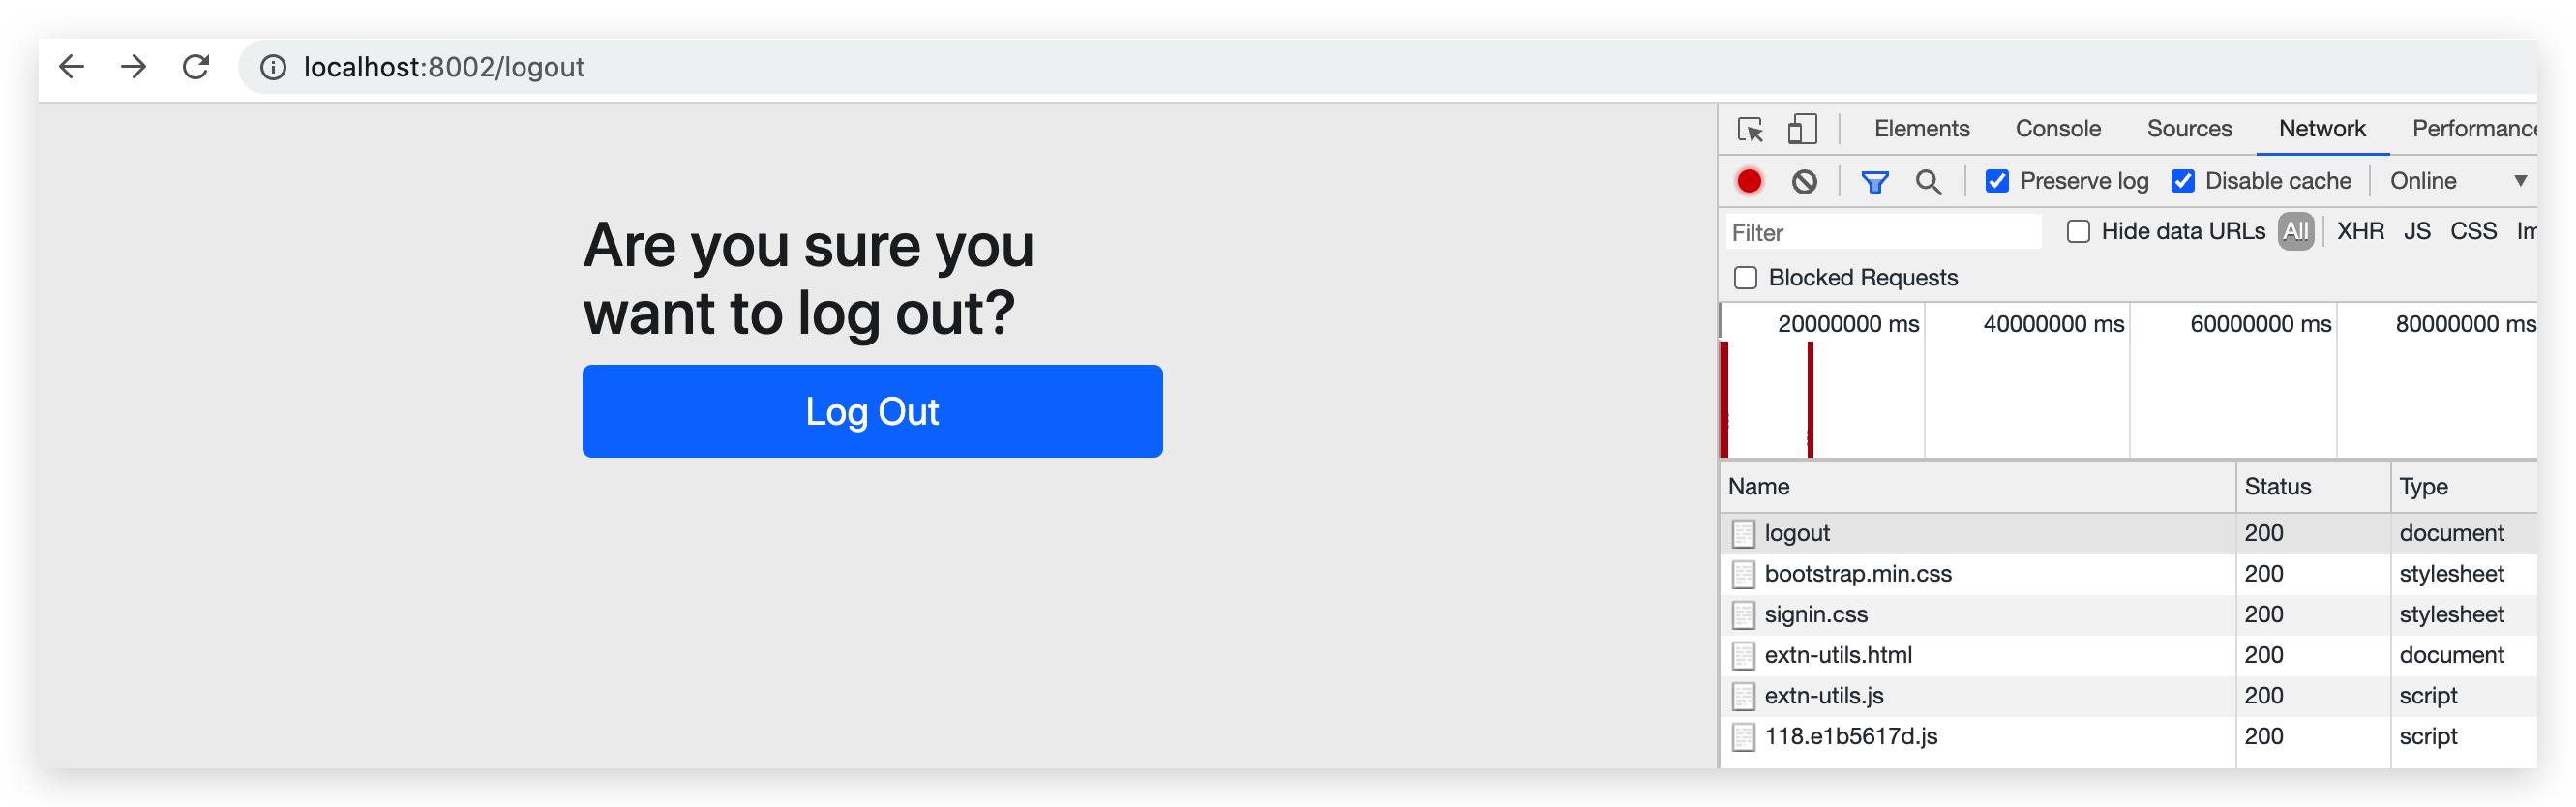Check the Blocked Requests checkbox
Screen dimensions: 2576x807
coord(1746,278)
